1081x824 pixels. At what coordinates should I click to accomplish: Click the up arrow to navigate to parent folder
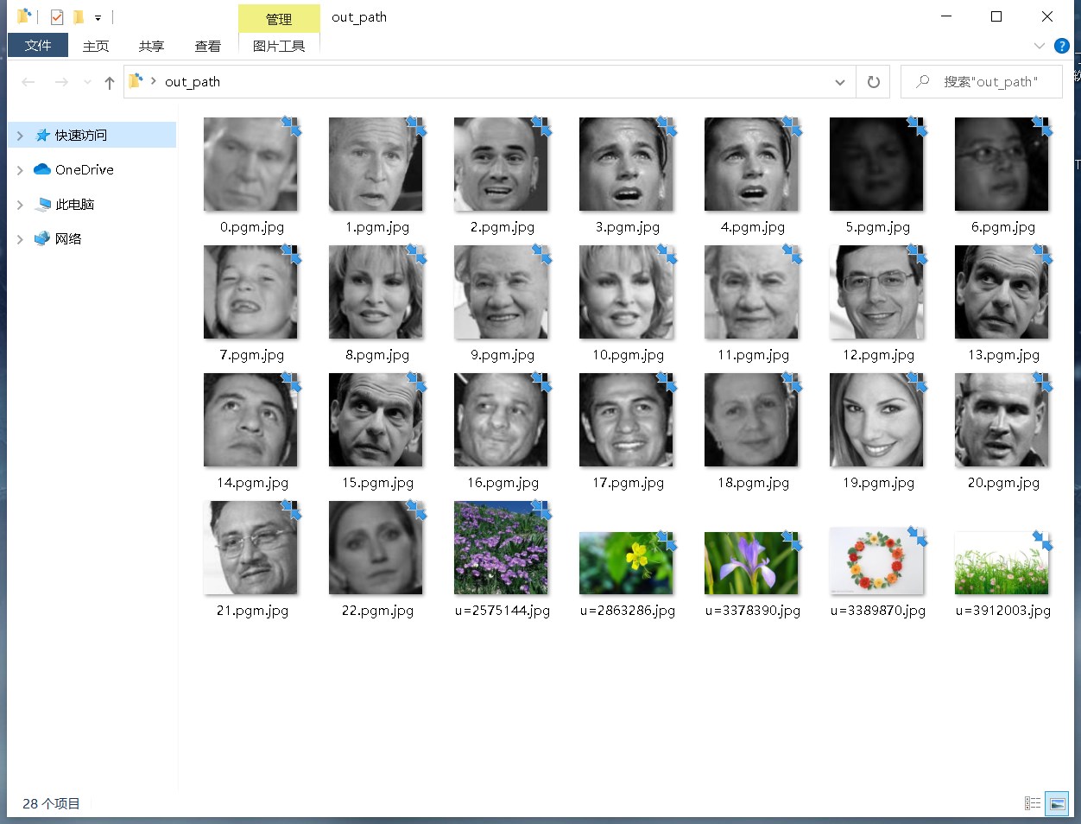(x=108, y=82)
